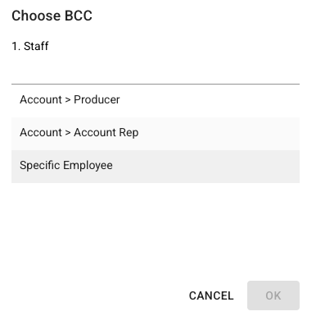Click the Choose BCC dialog title
316x316 pixels.
(52, 16)
